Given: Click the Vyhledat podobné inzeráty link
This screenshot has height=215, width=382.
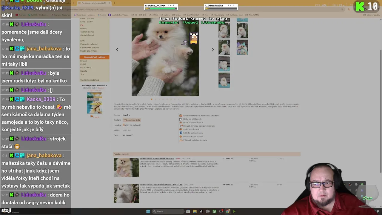Looking at the screenshot, I should (195, 140).
